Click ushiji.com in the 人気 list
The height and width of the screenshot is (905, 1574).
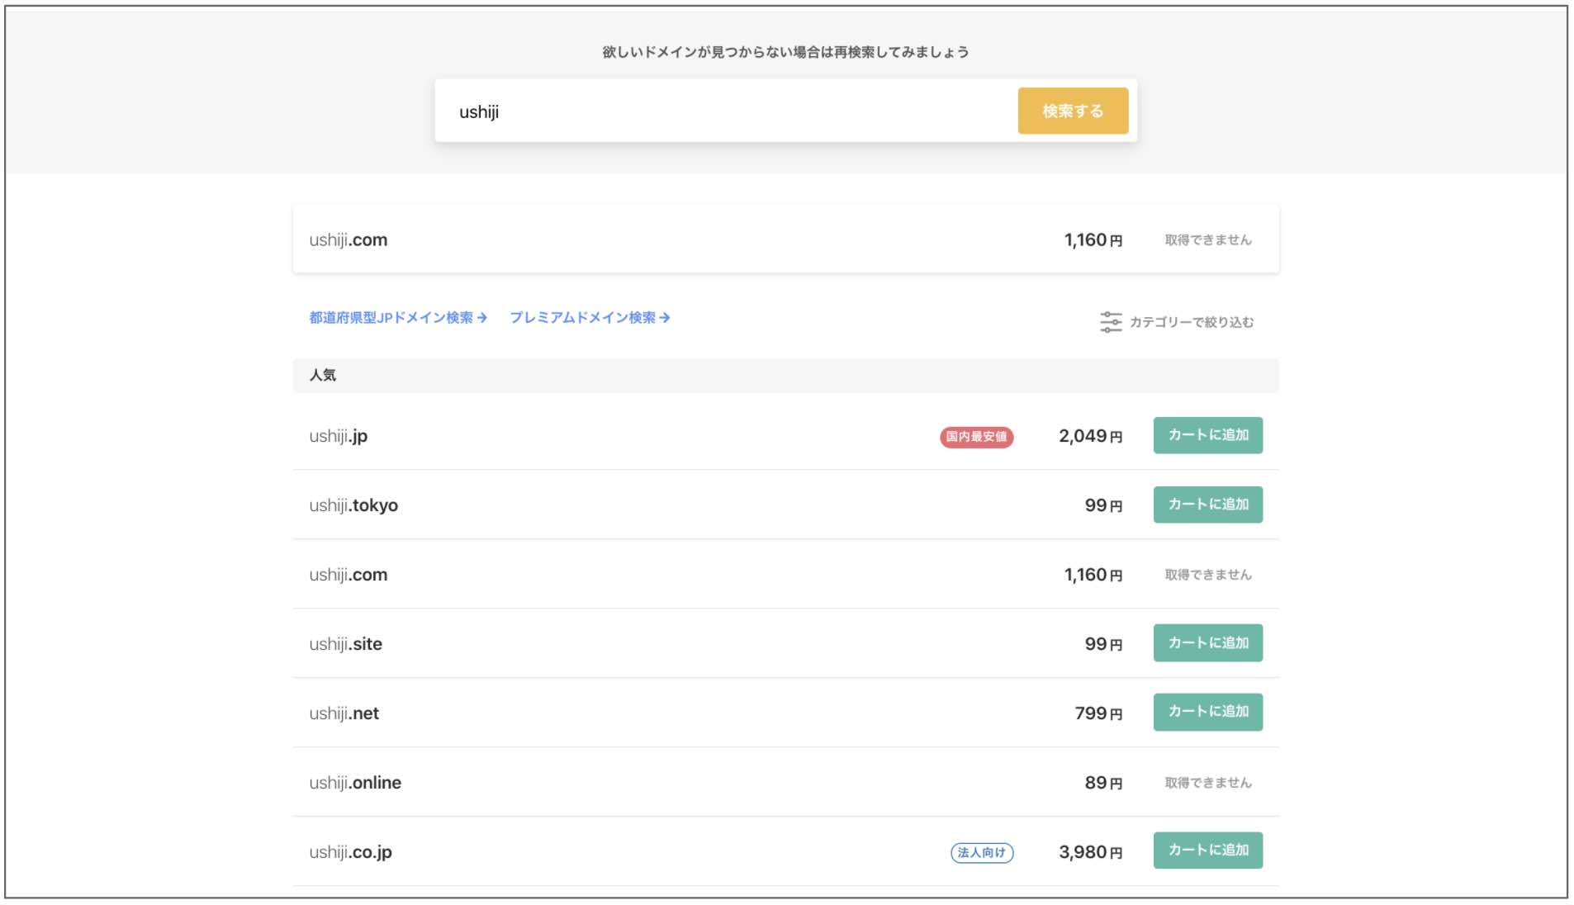(348, 575)
